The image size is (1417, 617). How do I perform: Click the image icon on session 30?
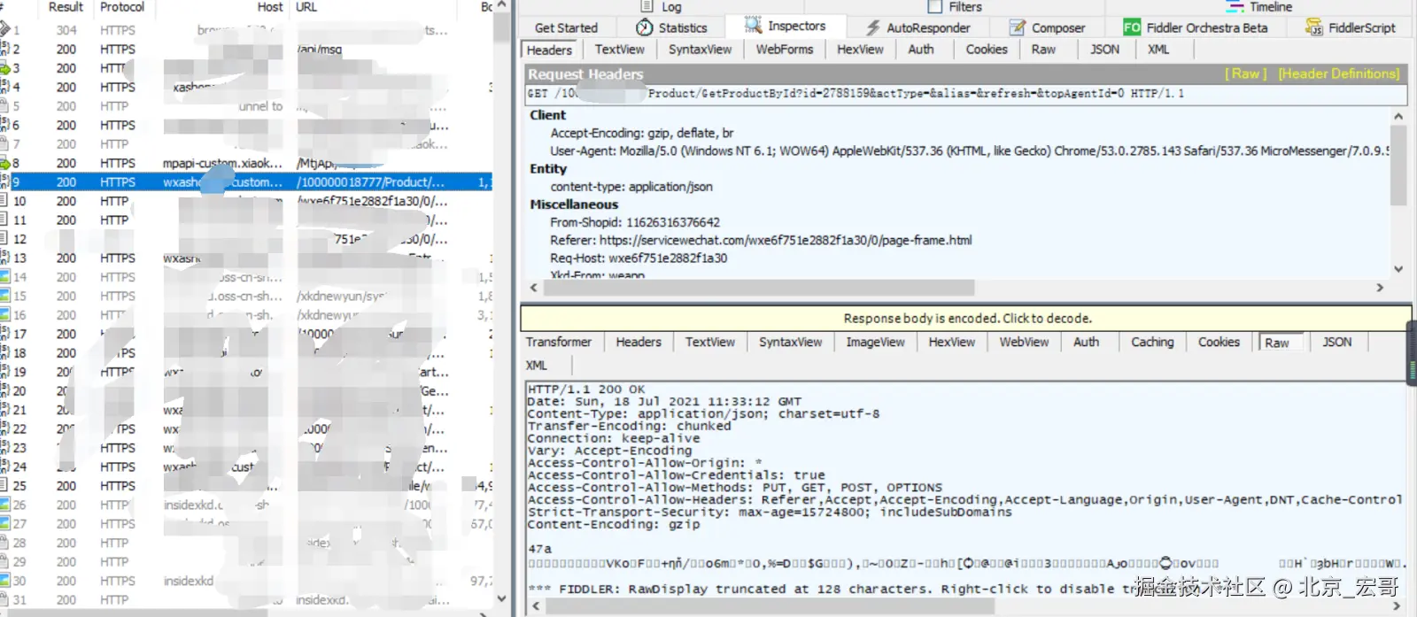coord(4,581)
